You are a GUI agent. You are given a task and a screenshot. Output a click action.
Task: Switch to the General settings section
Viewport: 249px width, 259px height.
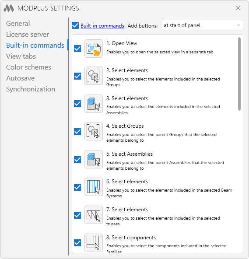coord(18,24)
